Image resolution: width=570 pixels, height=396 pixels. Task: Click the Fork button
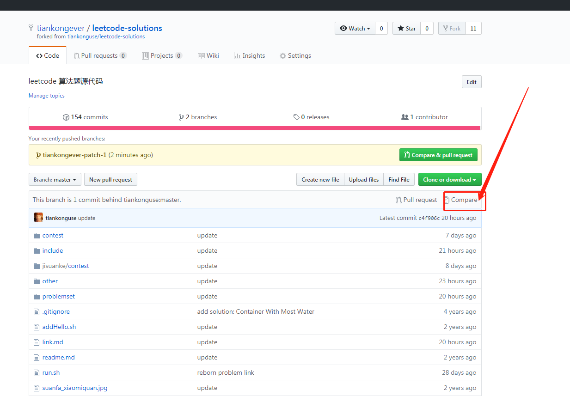tap(452, 29)
